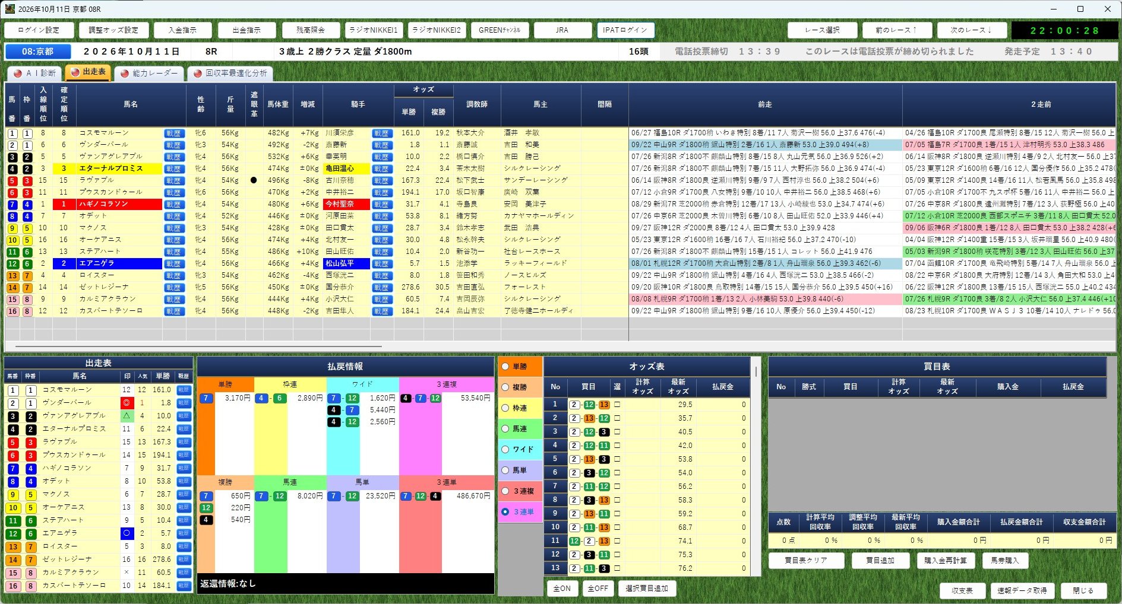
Task: Open the 調整オッズ設定 menu button
Action: (113, 30)
